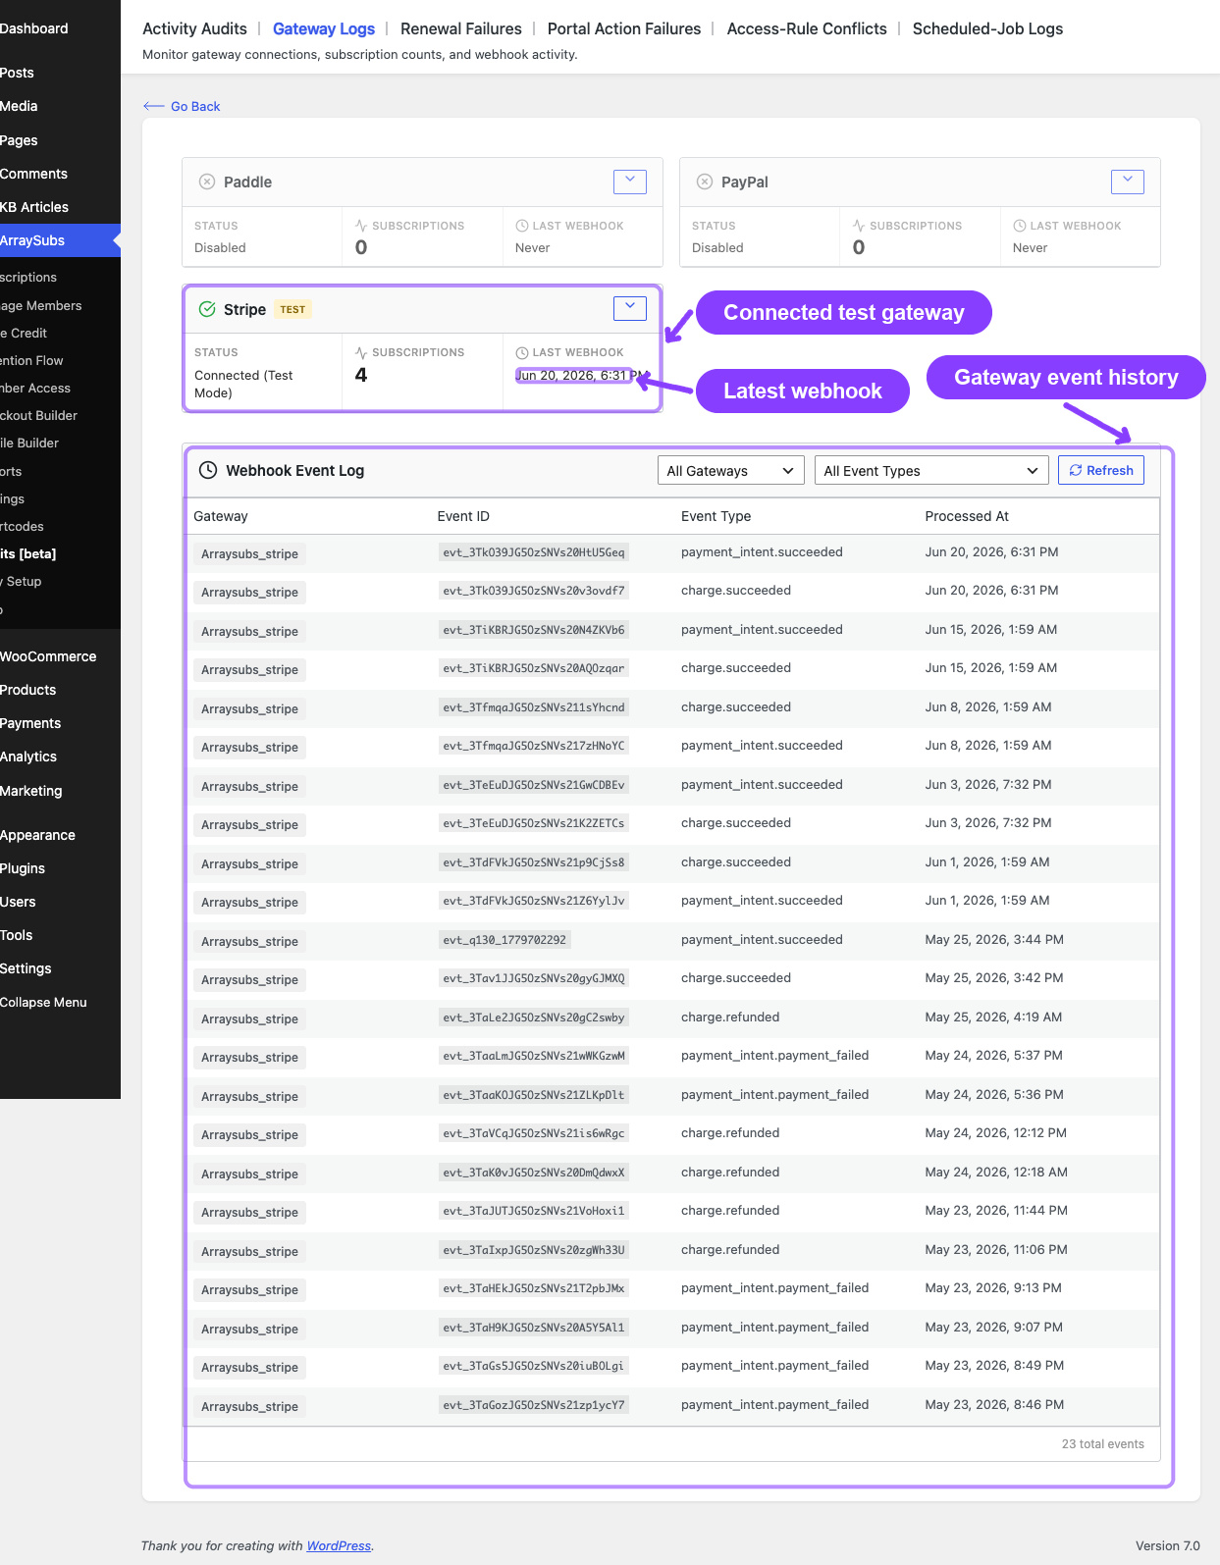1220x1565 pixels.
Task: Click the 23 total events count
Action: [1103, 1444]
